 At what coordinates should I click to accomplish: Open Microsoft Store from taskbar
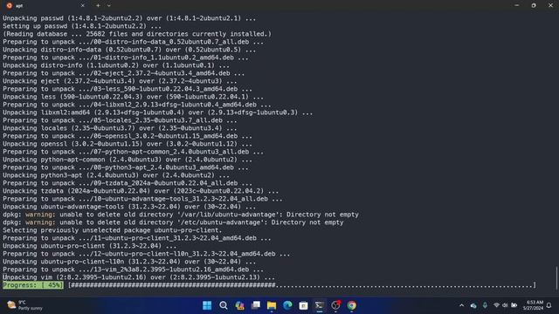pos(303,305)
